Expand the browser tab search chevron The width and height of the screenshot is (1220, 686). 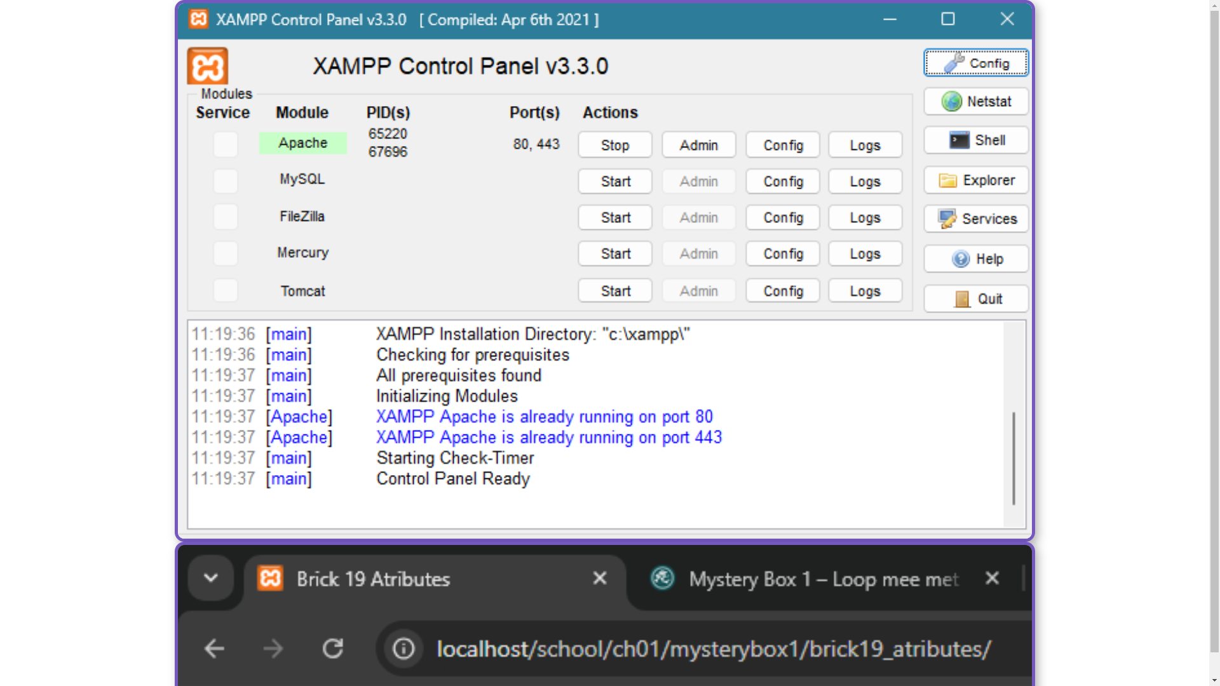click(x=211, y=578)
